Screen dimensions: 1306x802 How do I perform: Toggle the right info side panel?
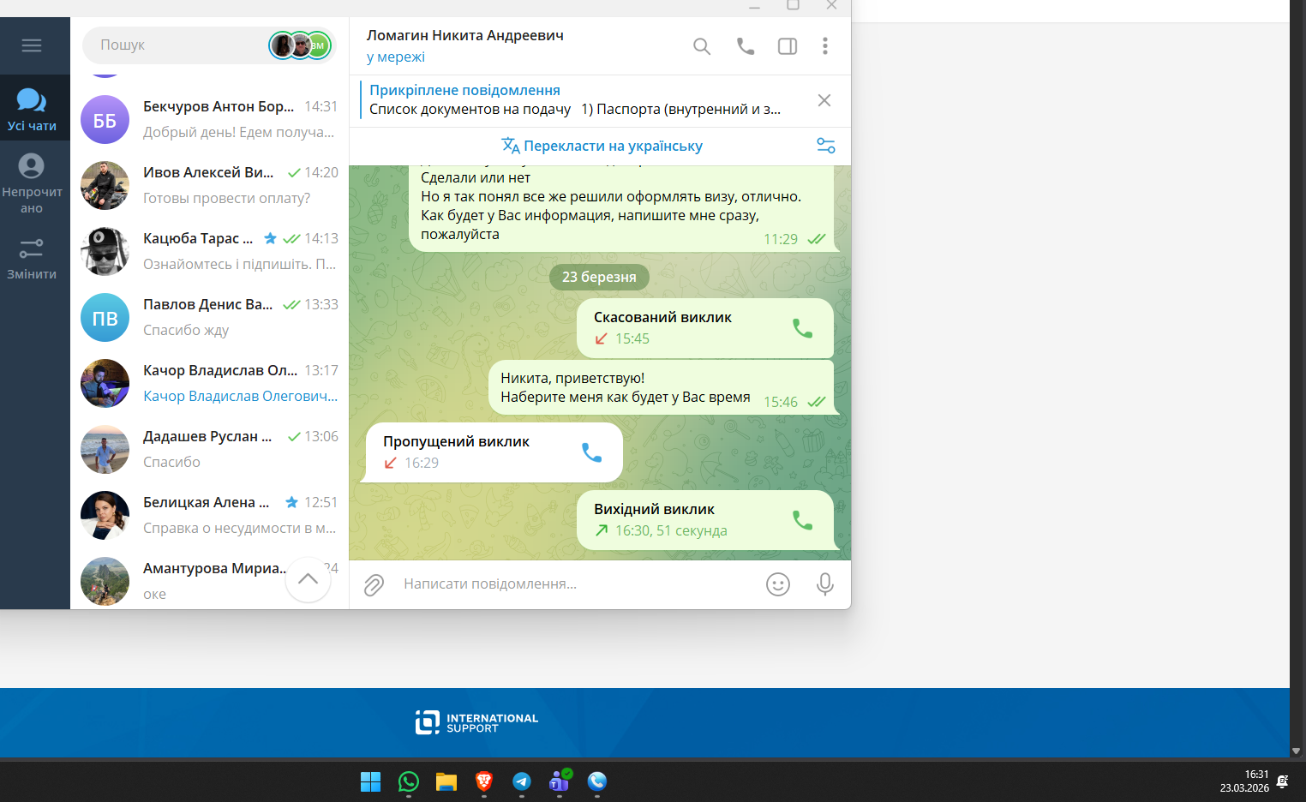click(788, 46)
